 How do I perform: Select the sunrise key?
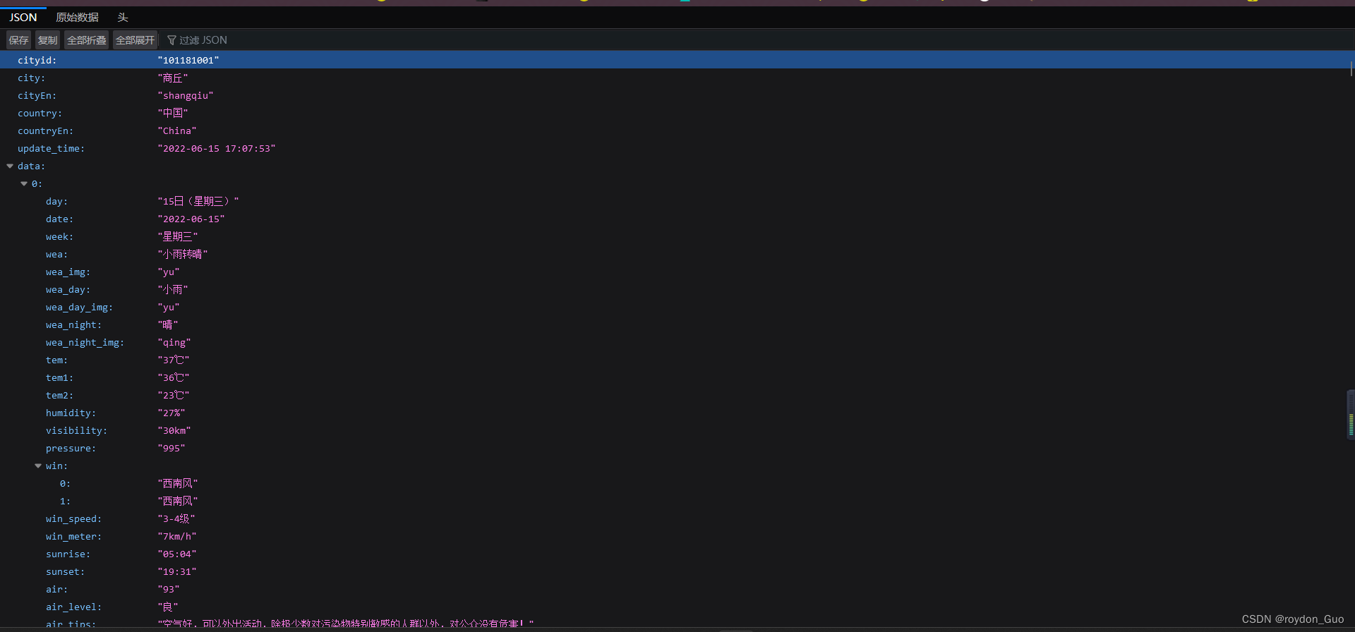coord(68,554)
